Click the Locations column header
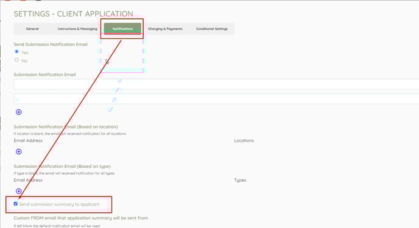The image size is (419, 228). [244, 140]
